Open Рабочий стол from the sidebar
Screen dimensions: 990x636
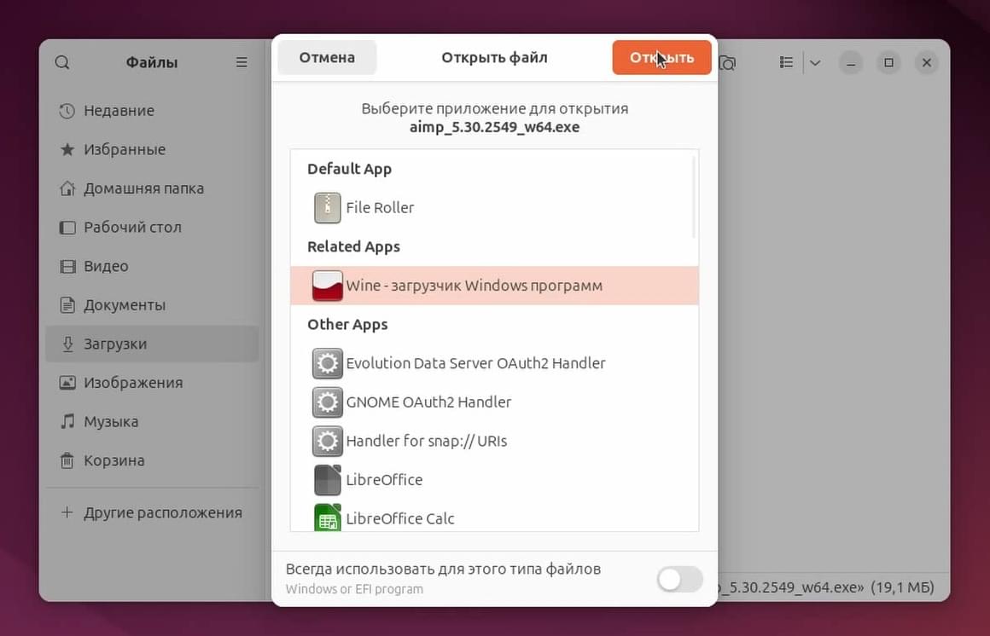[x=152, y=227]
